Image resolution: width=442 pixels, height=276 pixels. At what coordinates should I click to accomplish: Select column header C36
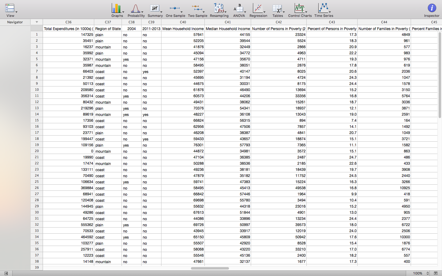[x=68, y=22]
